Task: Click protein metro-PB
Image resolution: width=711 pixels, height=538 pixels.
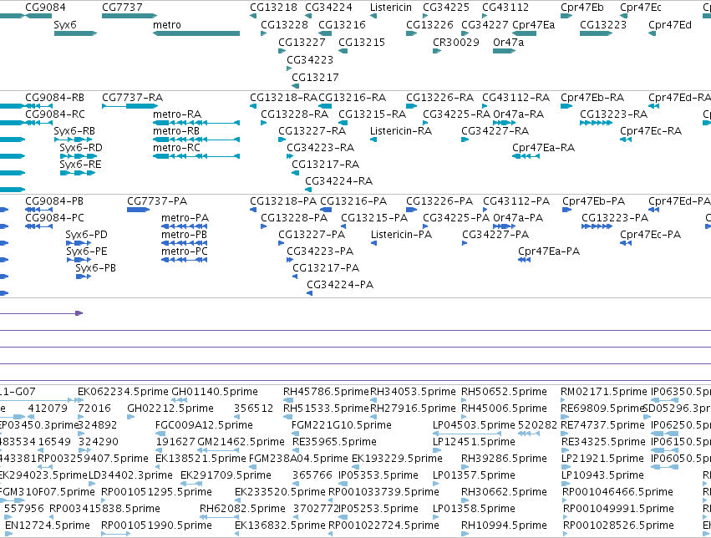Action: point(184,243)
